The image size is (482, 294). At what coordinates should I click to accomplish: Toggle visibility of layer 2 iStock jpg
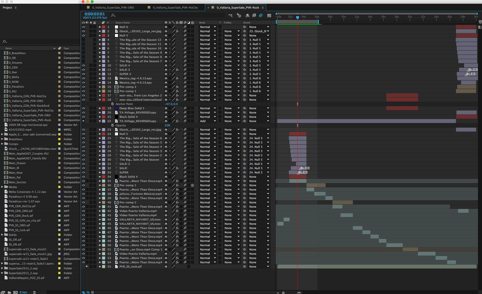[x=83, y=31]
